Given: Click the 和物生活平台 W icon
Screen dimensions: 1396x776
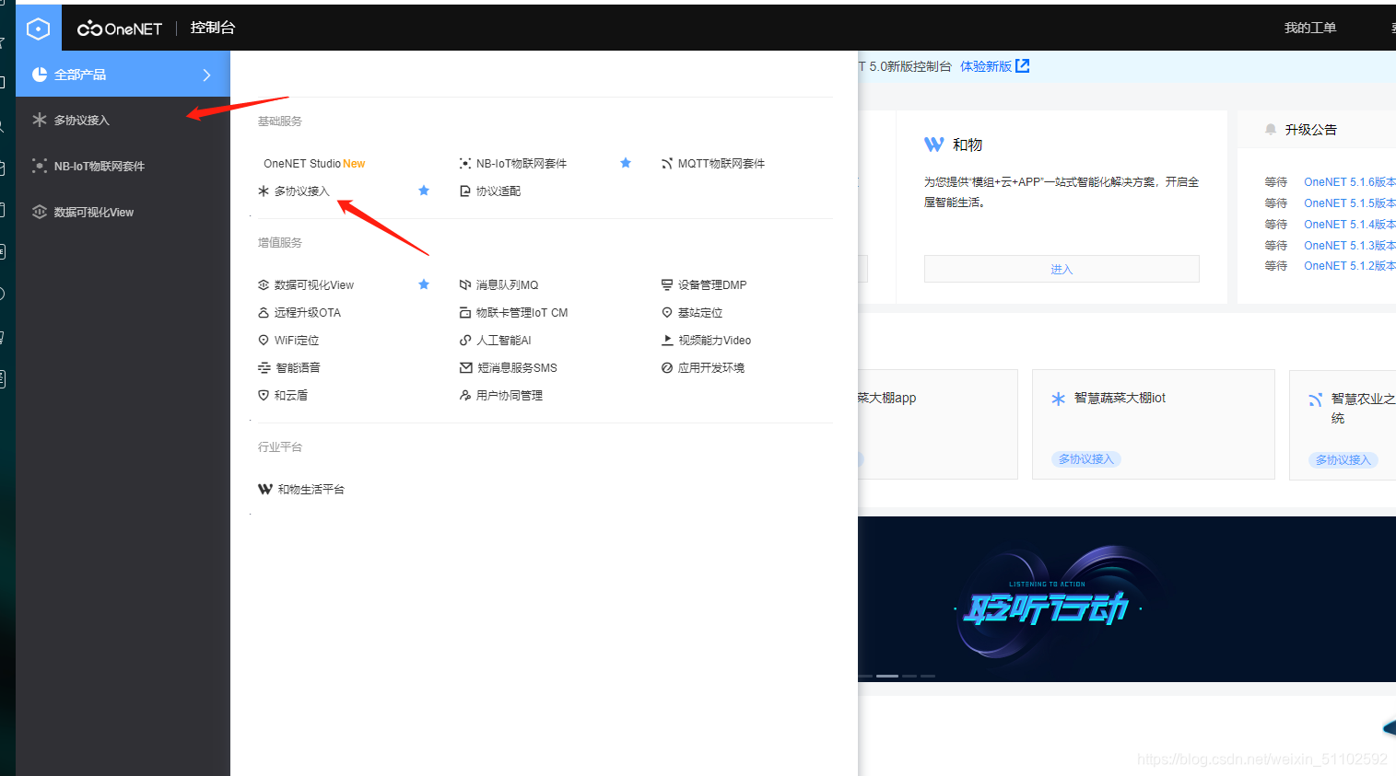Looking at the screenshot, I should 265,490.
